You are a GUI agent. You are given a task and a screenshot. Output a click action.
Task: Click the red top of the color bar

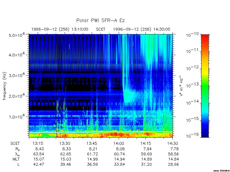[205, 38]
